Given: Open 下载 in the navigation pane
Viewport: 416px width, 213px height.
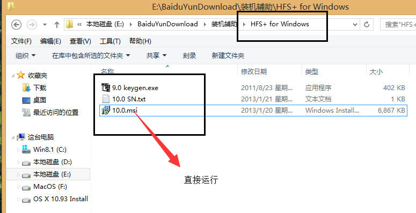Looking at the screenshot, I should [40, 87].
